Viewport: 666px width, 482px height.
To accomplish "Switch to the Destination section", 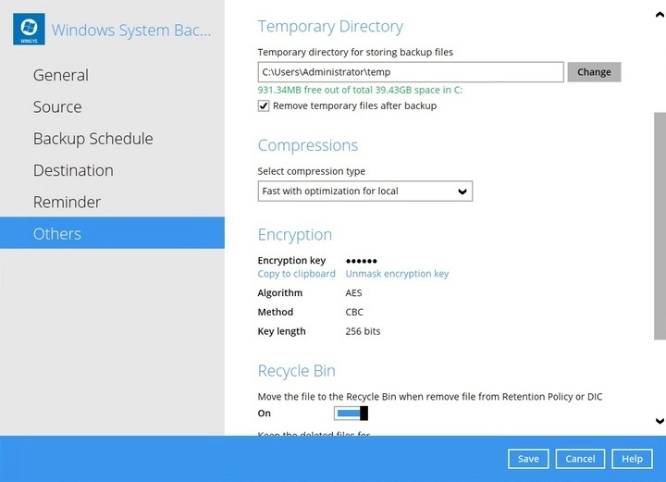I will click(73, 170).
